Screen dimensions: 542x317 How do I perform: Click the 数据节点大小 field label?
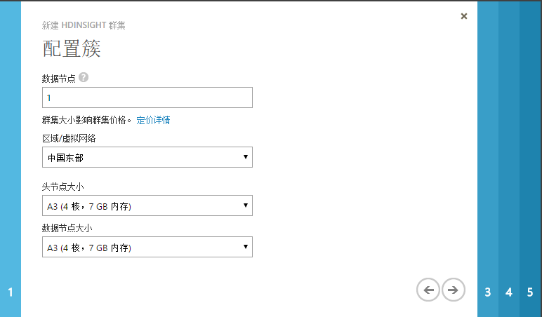[x=67, y=228]
